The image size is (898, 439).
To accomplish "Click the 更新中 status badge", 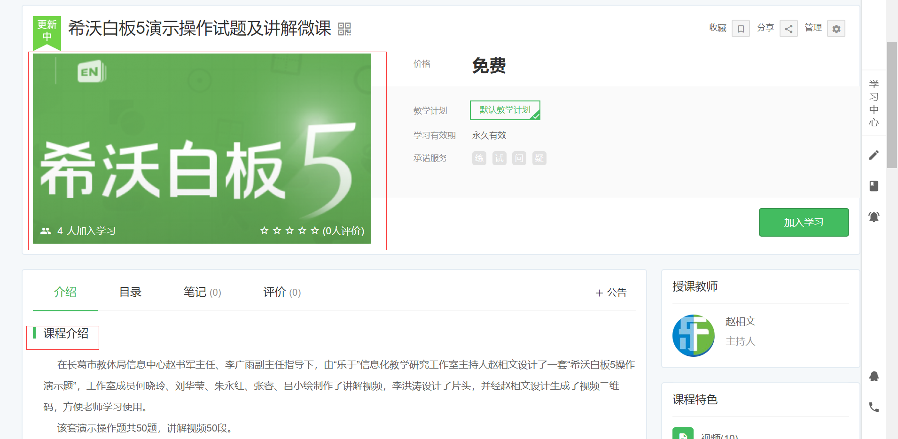I will (47, 33).
